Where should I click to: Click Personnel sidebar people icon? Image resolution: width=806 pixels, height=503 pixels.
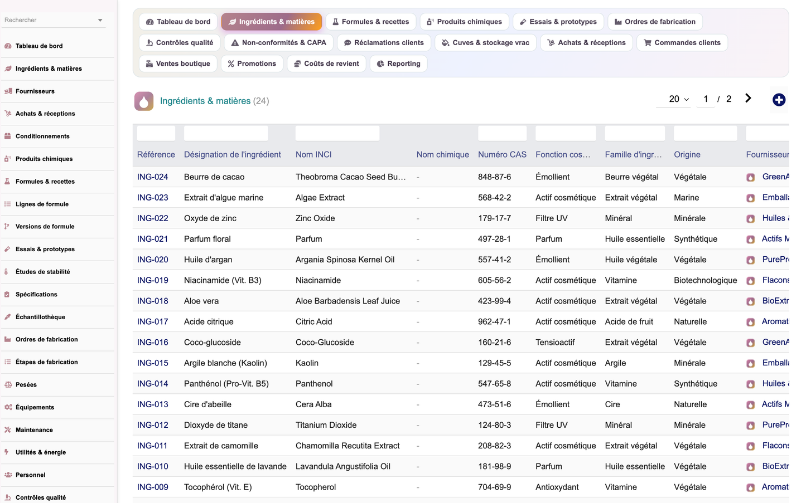(x=8, y=475)
